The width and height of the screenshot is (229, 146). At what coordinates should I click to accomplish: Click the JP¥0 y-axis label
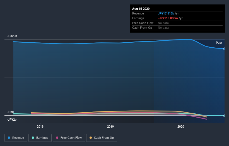[x=10, y=112]
